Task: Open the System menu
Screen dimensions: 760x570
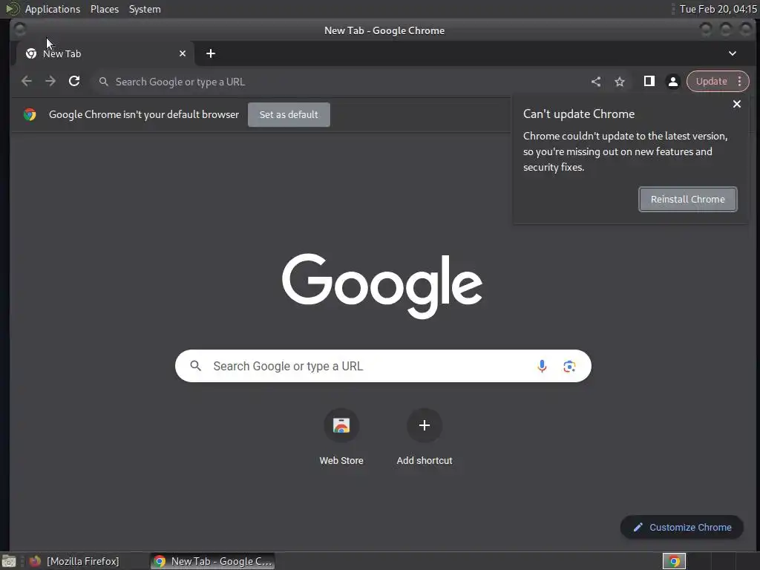Action: [145, 9]
